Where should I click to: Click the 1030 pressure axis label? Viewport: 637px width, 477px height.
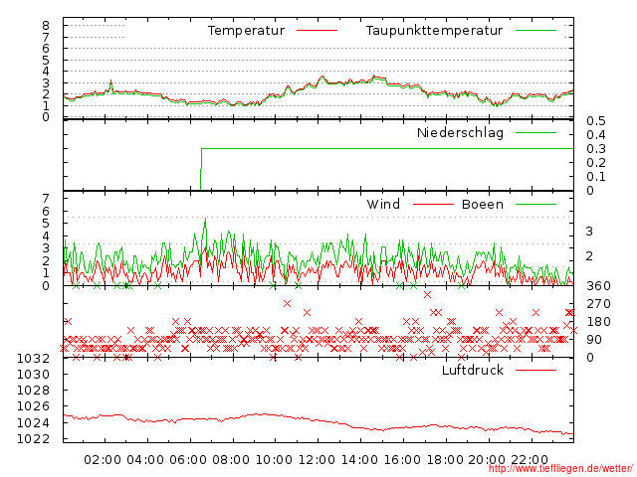(x=33, y=374)
